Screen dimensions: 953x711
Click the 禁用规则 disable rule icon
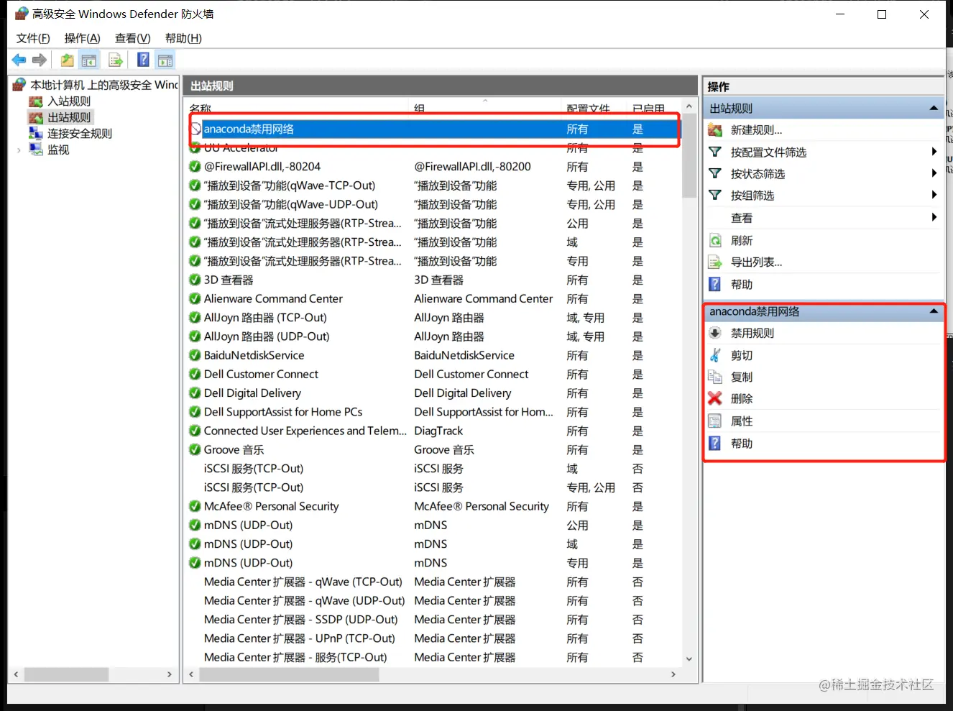[x=715, y=333]
